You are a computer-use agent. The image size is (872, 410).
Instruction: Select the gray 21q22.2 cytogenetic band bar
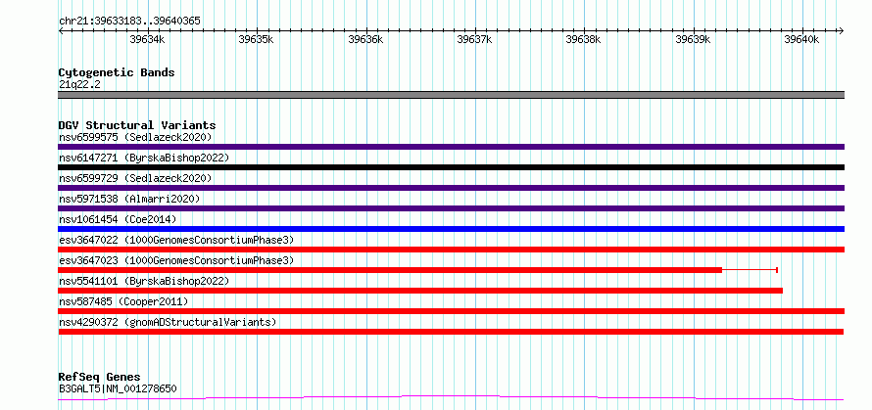tap(451, 95)
